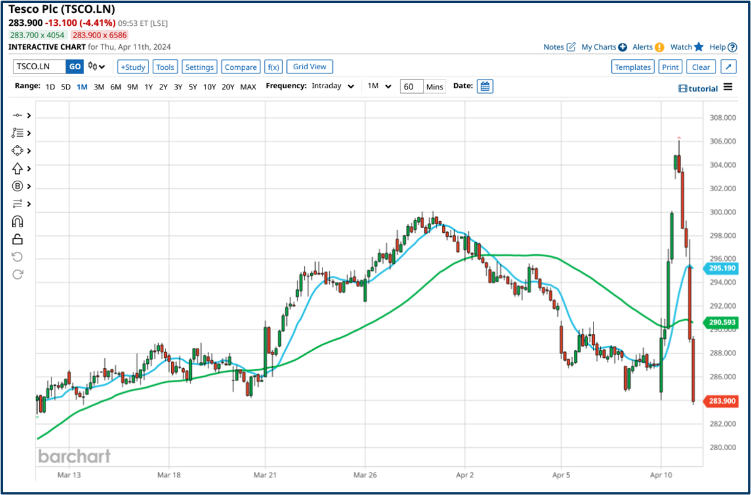
Task: Click the Help question mark icon
Action: (731, 47)
